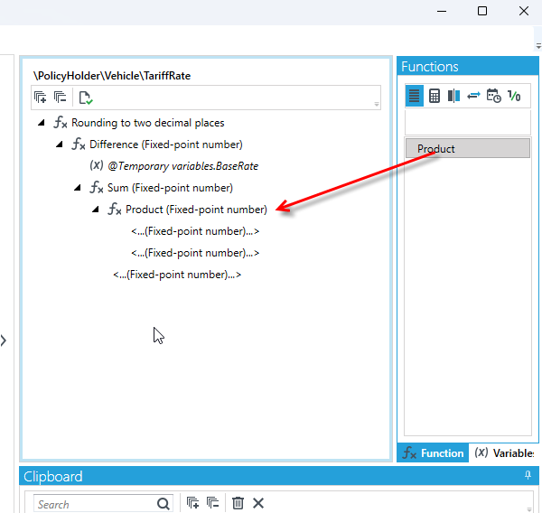Select the boolean 1/0 function filter
The width and height of the screenshot is (542, 513).
coord(514,96)
